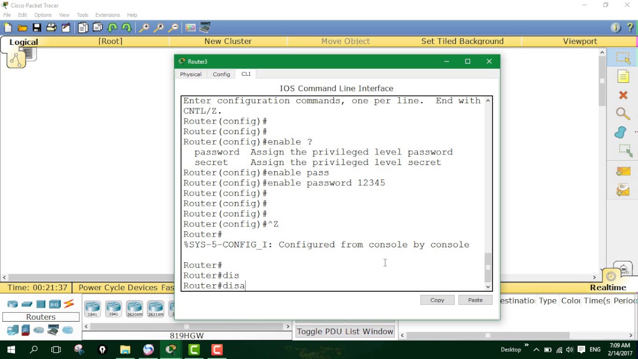
Task: Click the Copy button in CLI window
Action: coord(437,300)
